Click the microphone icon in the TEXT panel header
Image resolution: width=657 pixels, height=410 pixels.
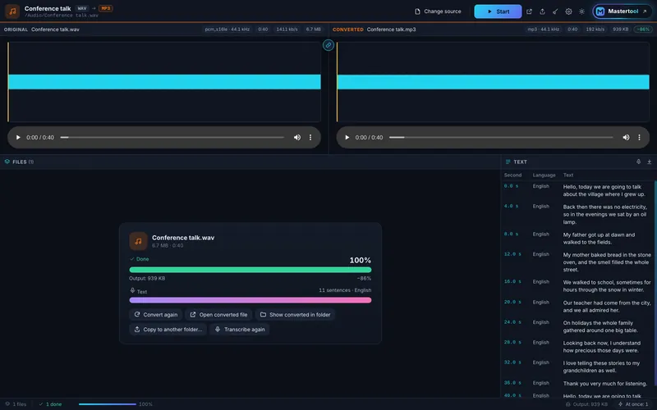639,162
